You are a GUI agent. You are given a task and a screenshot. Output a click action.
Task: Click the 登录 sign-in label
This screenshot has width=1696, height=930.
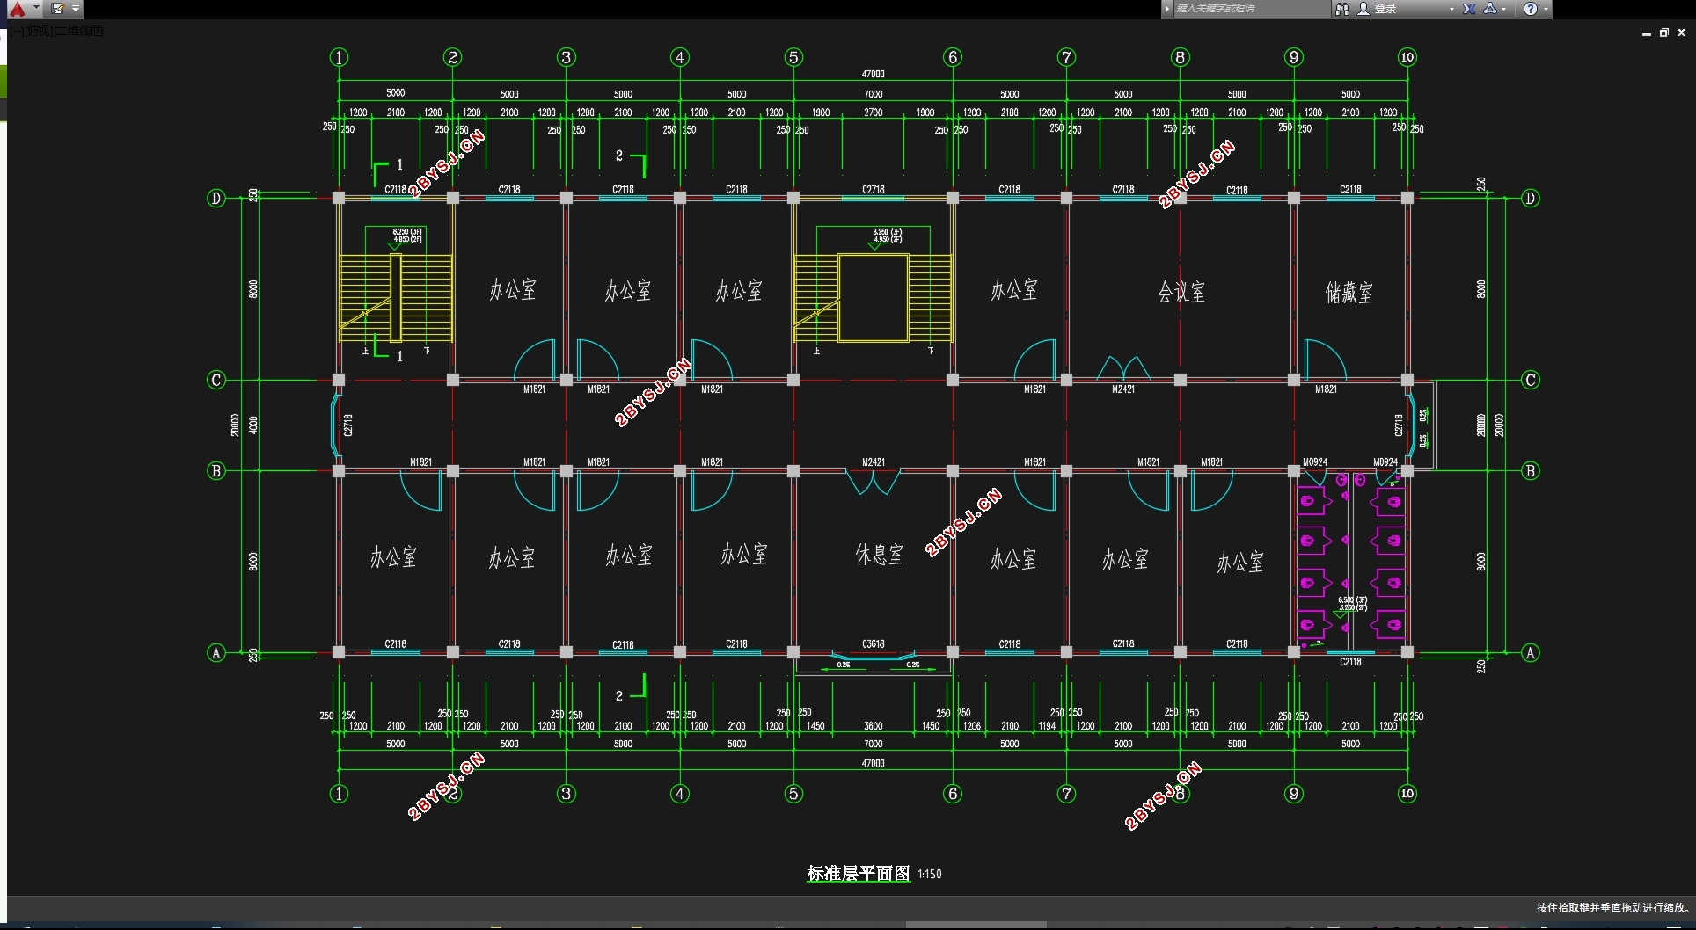[x=1385, y=9]
